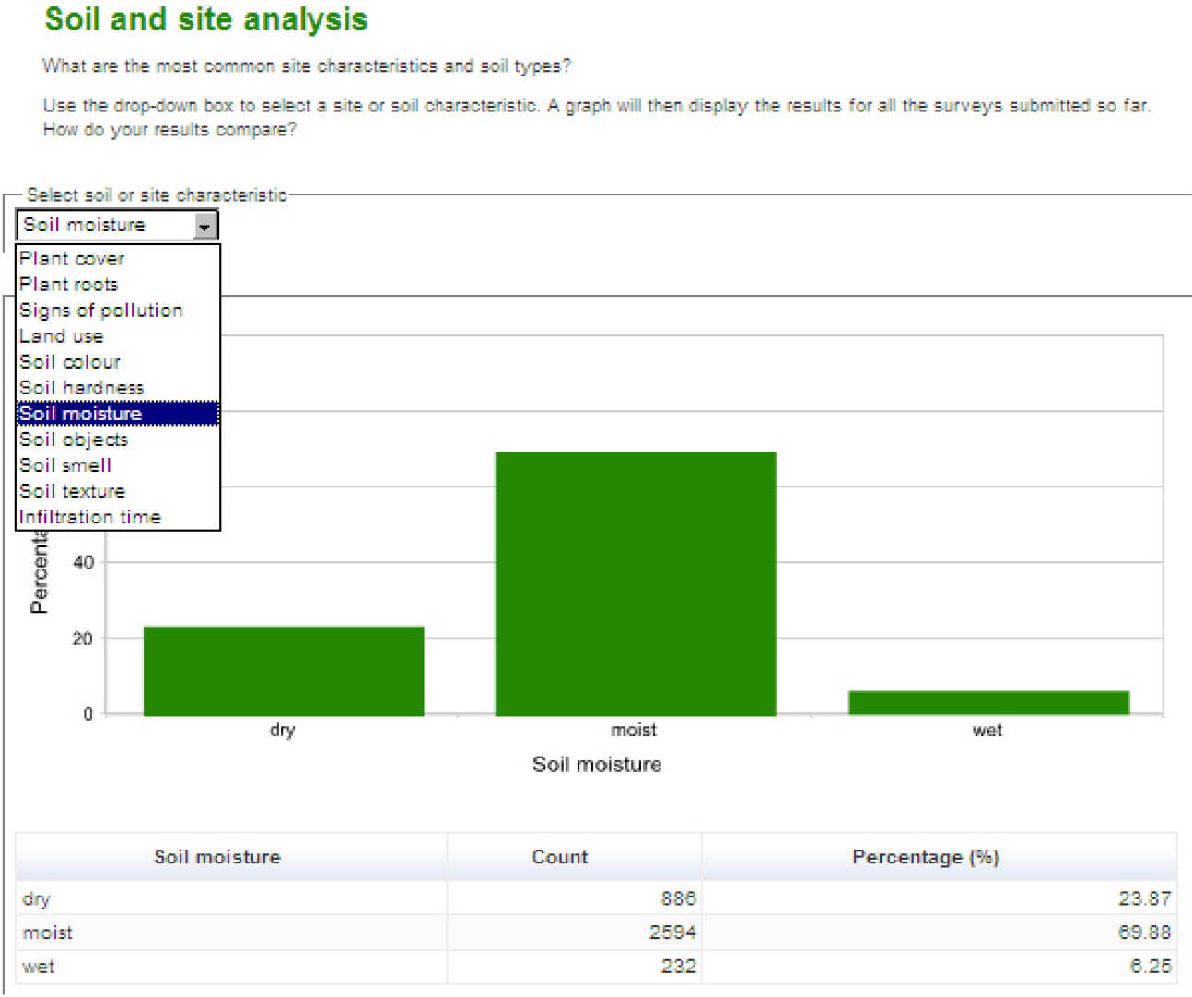Select the Soil colour option
Viewport: 1192px width, 997px height.
coord(70,362)
